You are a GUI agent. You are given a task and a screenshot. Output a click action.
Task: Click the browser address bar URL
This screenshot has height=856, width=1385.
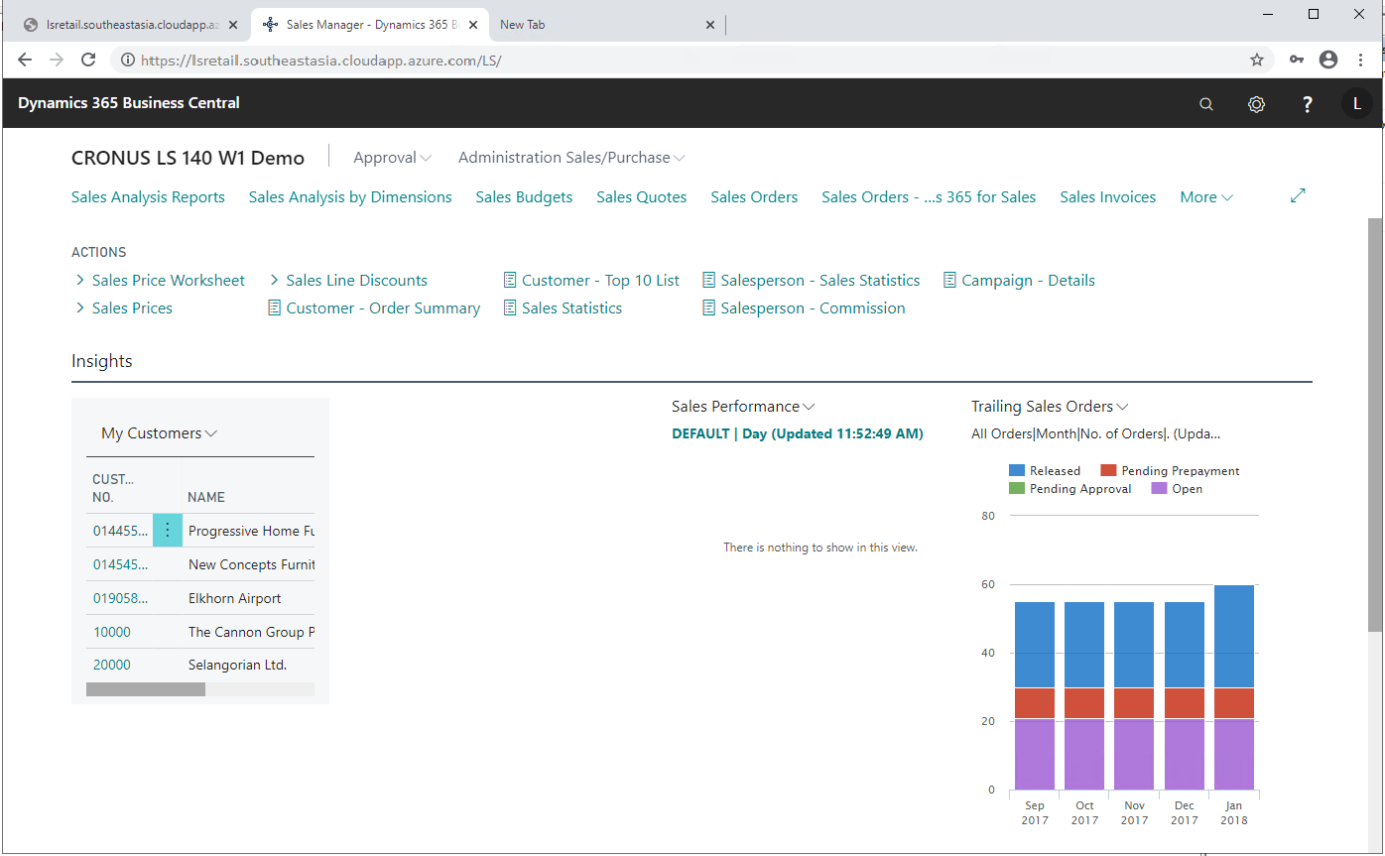tap(321, 61)
